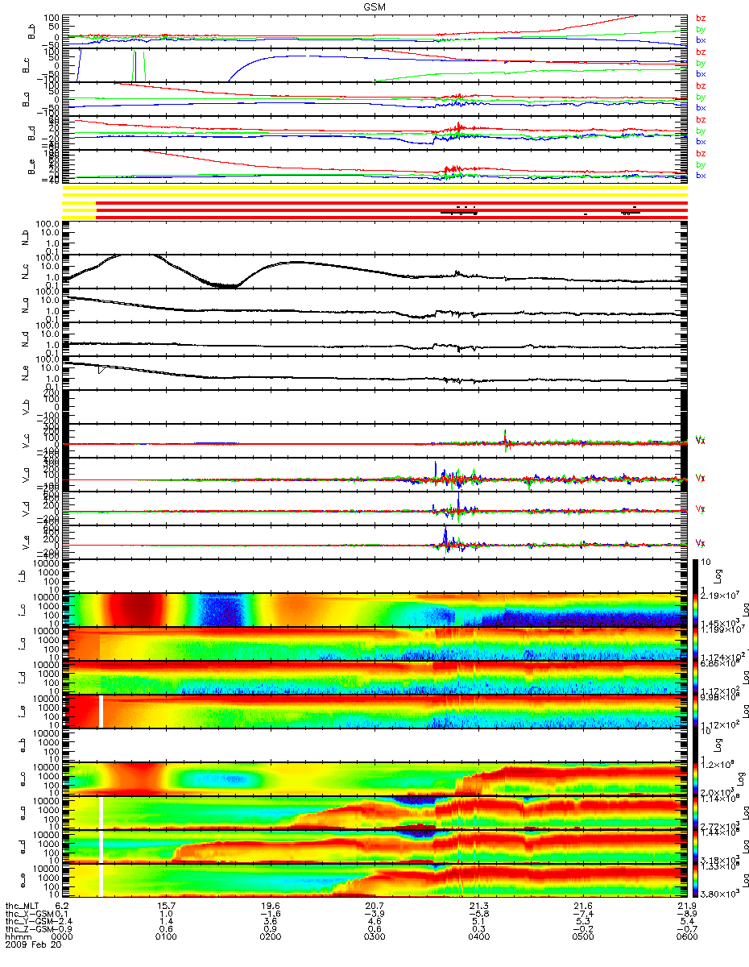
Task: Click the N_a density axis label
Action: pos(24,307)
